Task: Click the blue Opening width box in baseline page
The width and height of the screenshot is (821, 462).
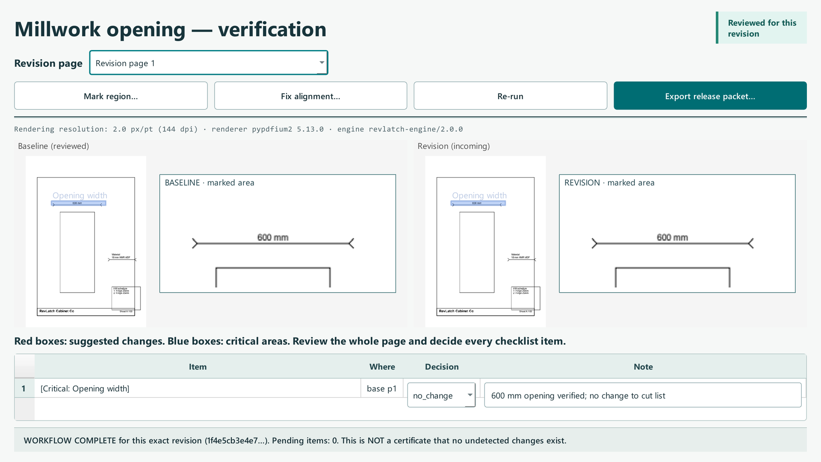Action: pos(79,204)
